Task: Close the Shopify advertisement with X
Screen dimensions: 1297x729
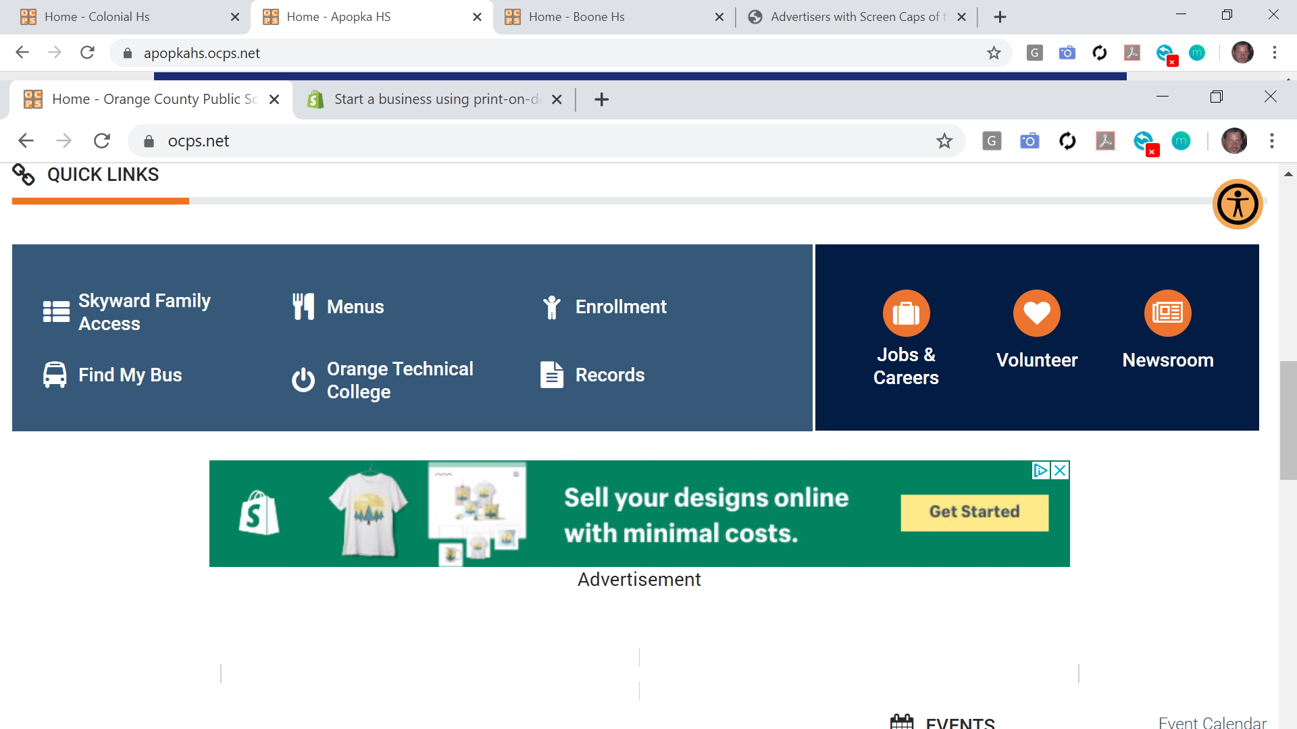Action: pyautogui.click(x=1060, y=470)
